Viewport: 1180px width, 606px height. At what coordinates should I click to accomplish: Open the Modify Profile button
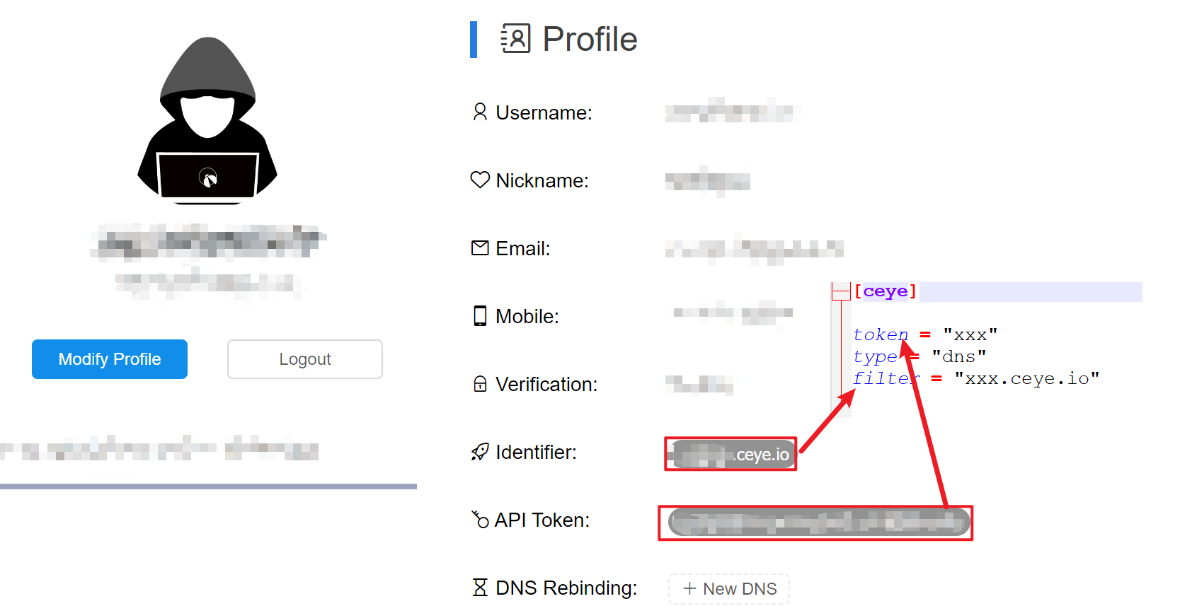point(110,359)
